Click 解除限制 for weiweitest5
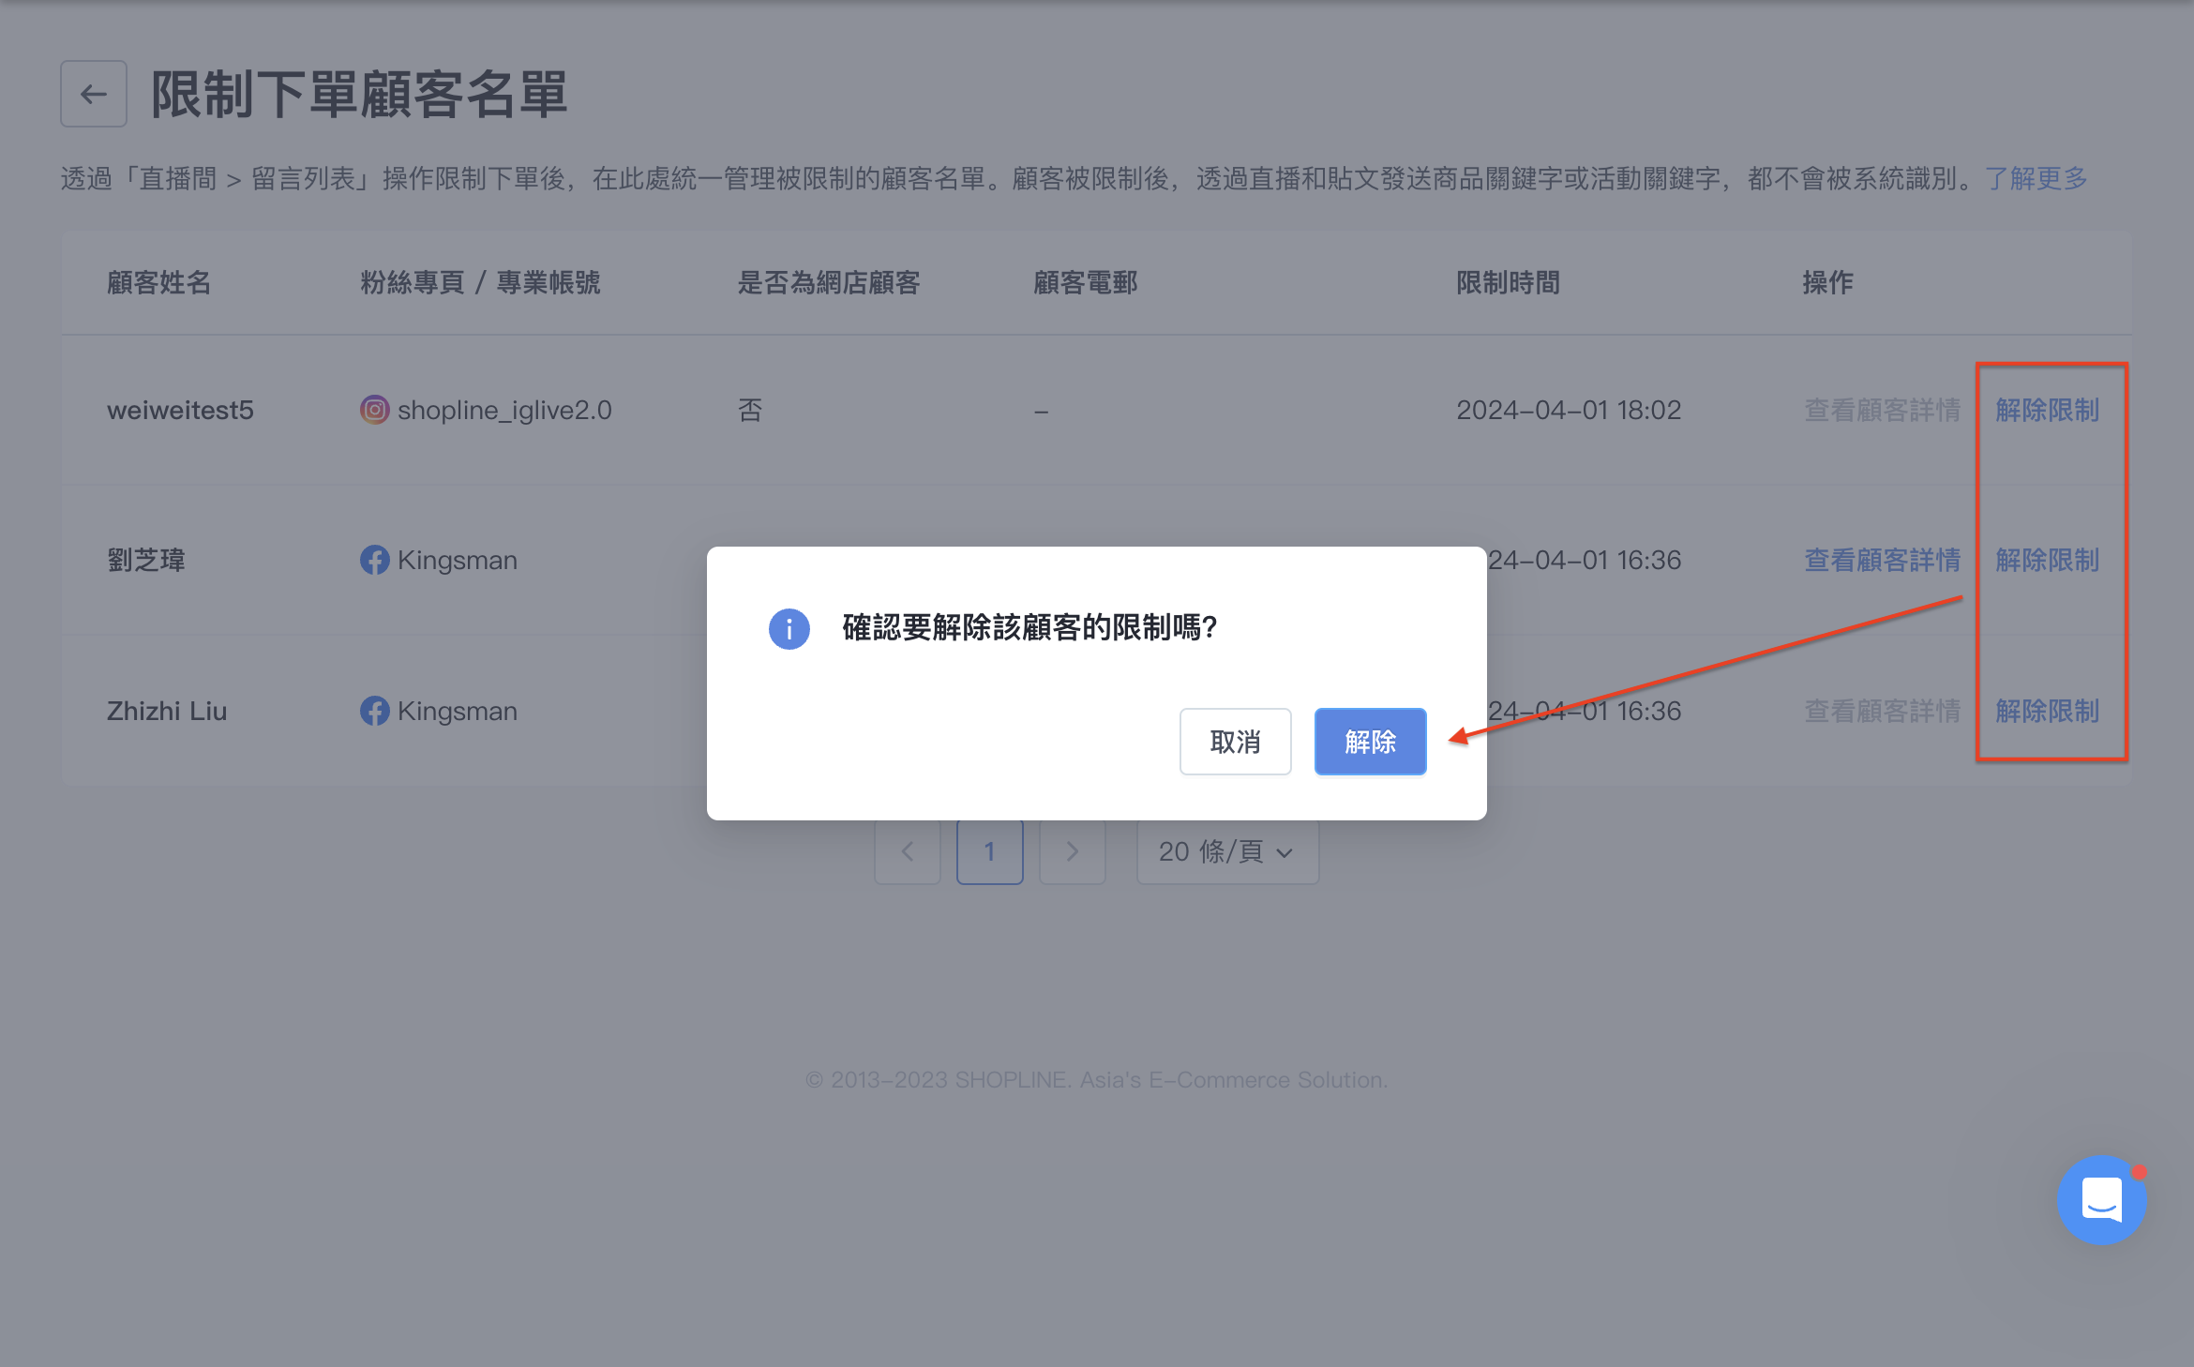The image size is (2194, 1367). click(x=2047, y=410)
